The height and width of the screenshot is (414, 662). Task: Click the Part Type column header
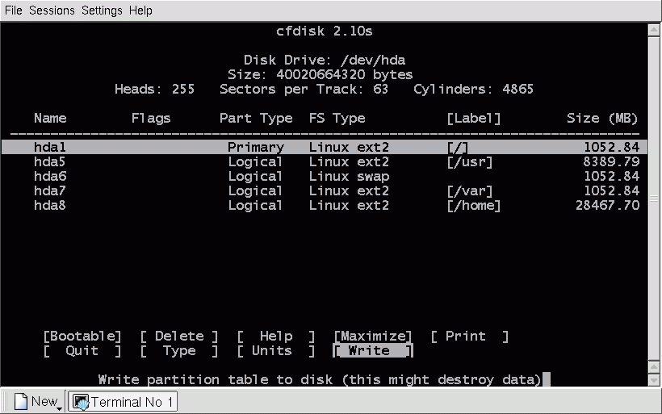[256, 119]
